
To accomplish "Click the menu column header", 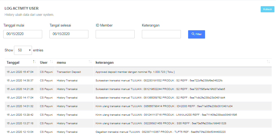I will click(74, 63).
